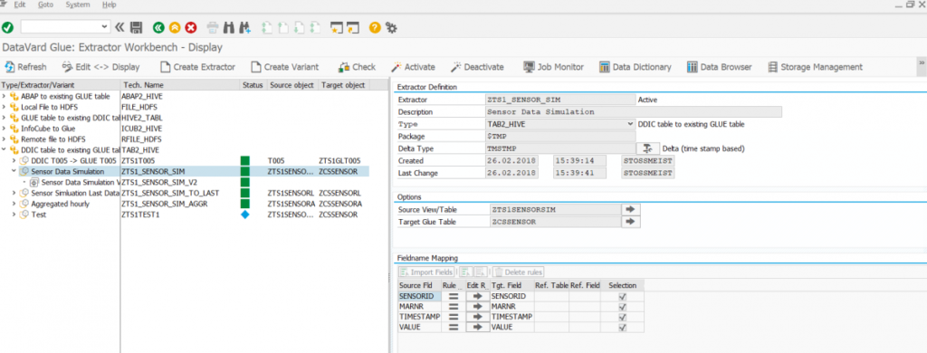
Task: Toggle Selection checkbox for VALUE
Action: [x=622, y=327]
